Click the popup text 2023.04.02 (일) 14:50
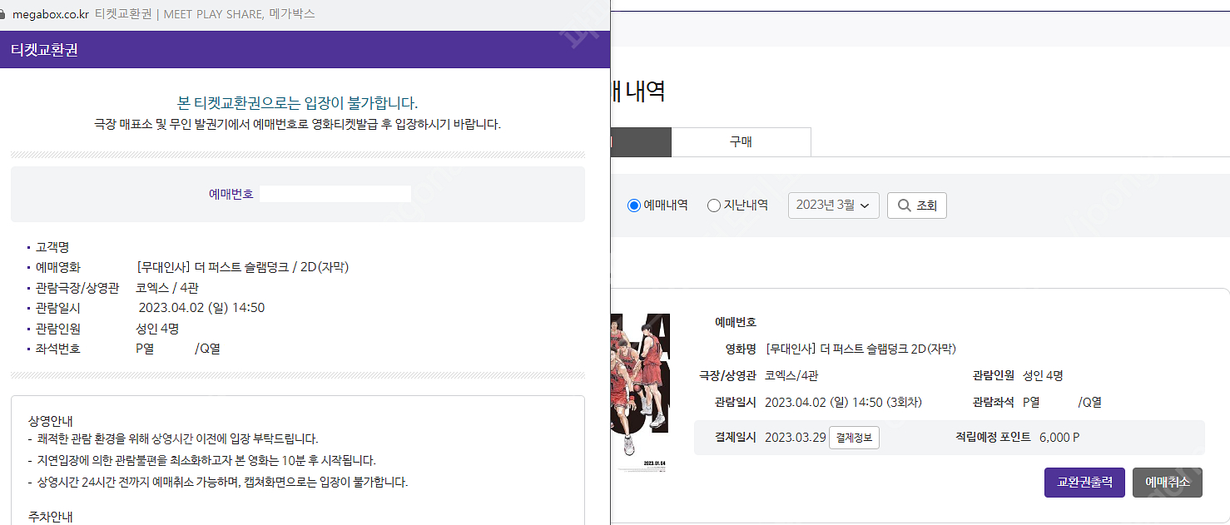 pyautogui.click(x=201, y=308)
